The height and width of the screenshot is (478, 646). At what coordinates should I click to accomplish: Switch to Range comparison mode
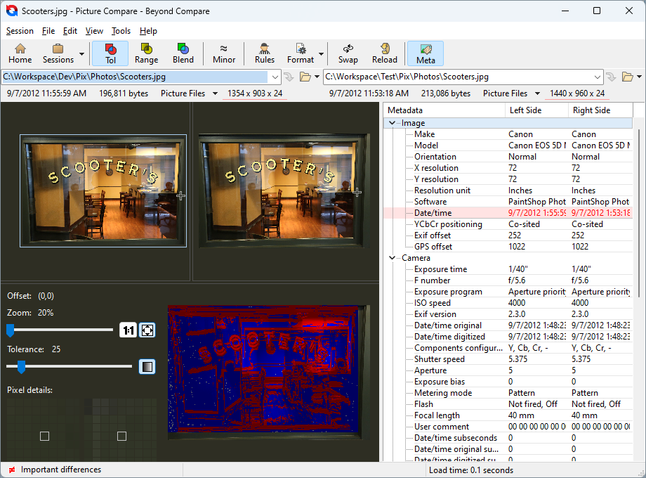146,53
